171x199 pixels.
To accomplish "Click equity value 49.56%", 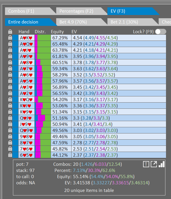I will [x=60, y=130].
